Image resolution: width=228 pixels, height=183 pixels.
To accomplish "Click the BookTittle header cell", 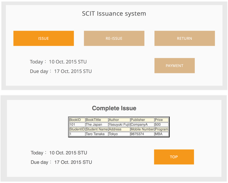I will [97, 120].
